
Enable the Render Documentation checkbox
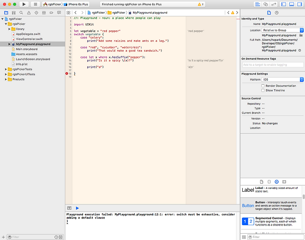(x=263, y=86)
